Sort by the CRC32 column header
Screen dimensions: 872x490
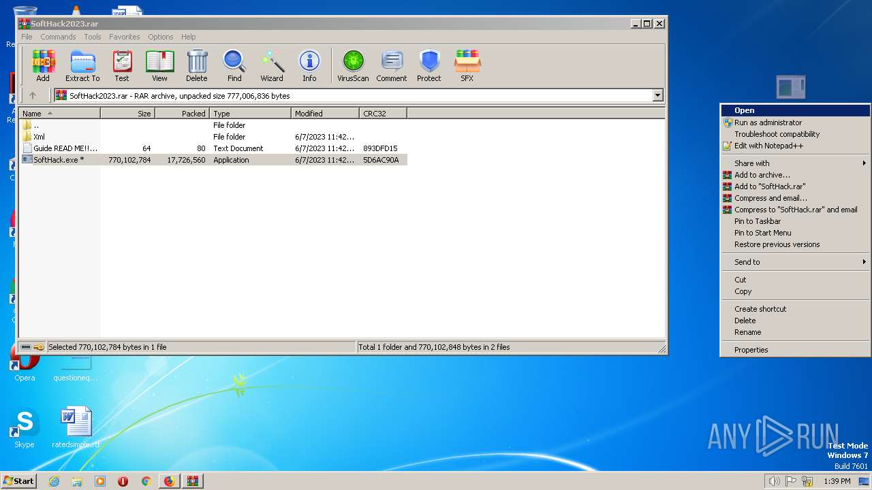pos(384,114)
